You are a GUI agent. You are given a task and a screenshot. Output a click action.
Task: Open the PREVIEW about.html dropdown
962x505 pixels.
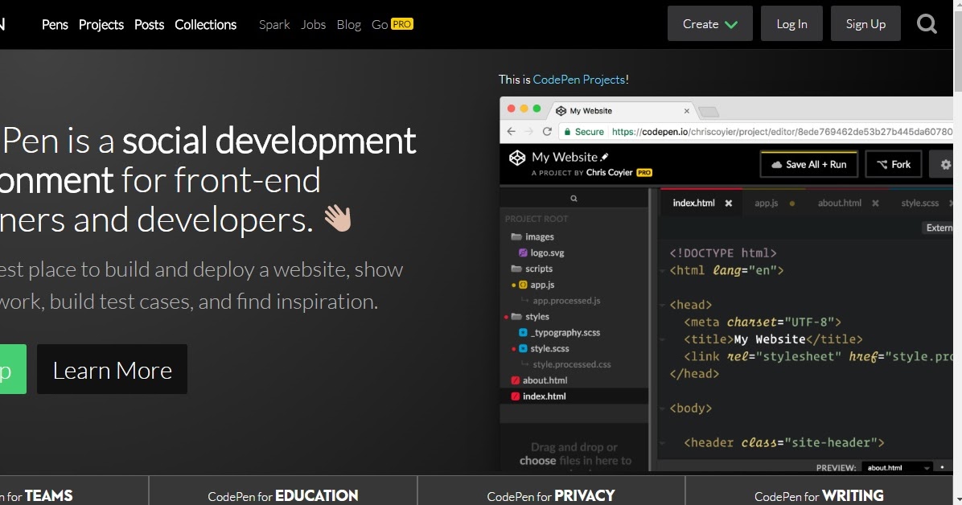click(x=897, y=467)
